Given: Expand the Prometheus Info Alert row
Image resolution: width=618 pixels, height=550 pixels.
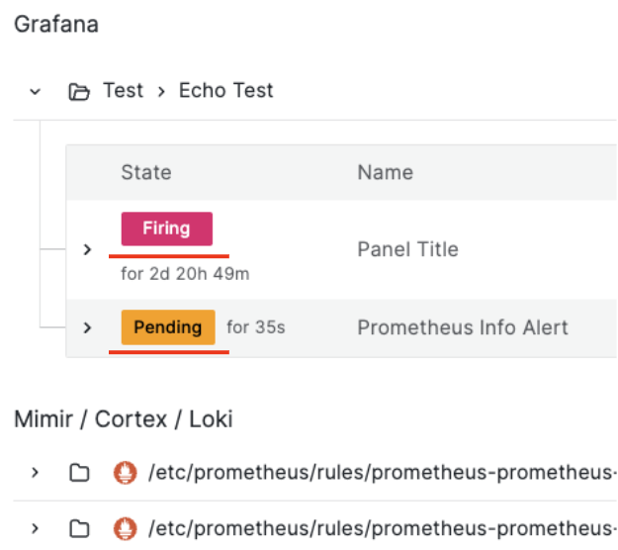Looking at the screenshot, I should [x=87, y=327].
